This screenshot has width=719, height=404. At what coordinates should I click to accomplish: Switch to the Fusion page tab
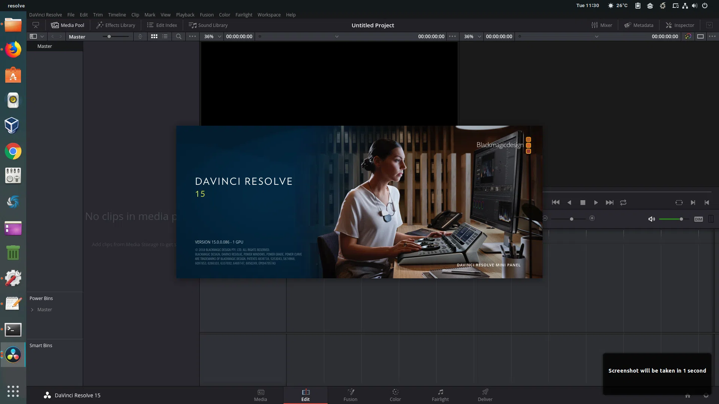pos(351,395)
